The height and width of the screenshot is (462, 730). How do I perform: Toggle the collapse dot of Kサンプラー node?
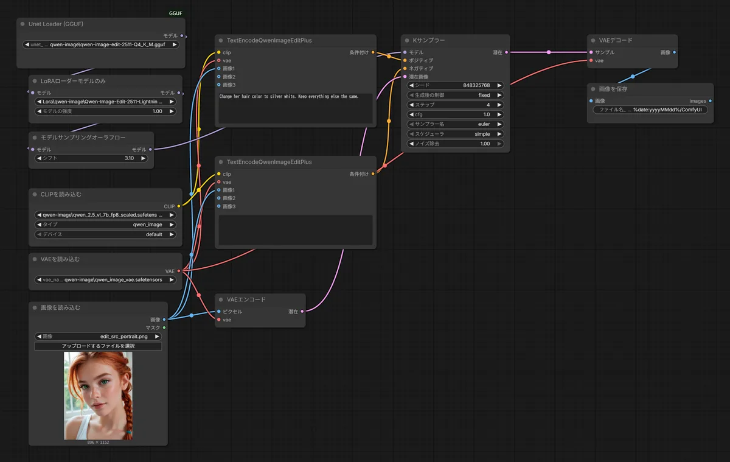point(407,40)
